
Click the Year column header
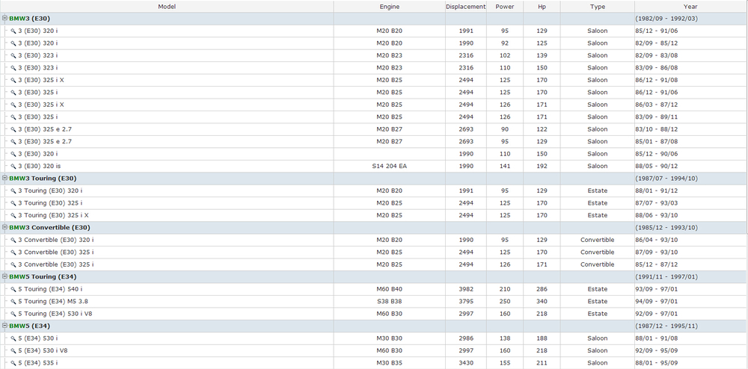690,7
